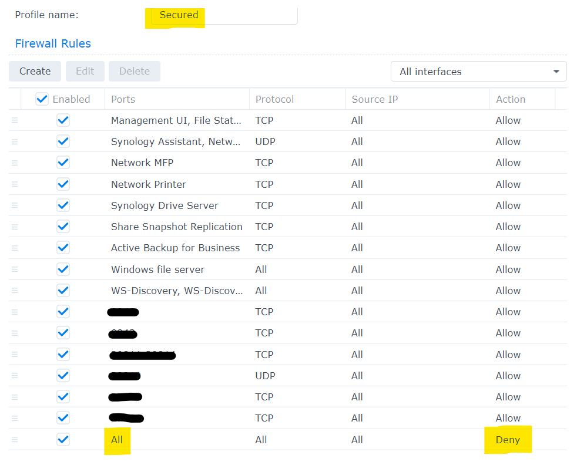Click drag handle of Network MFP rule
Screen dimensions: 577x472
15,163
